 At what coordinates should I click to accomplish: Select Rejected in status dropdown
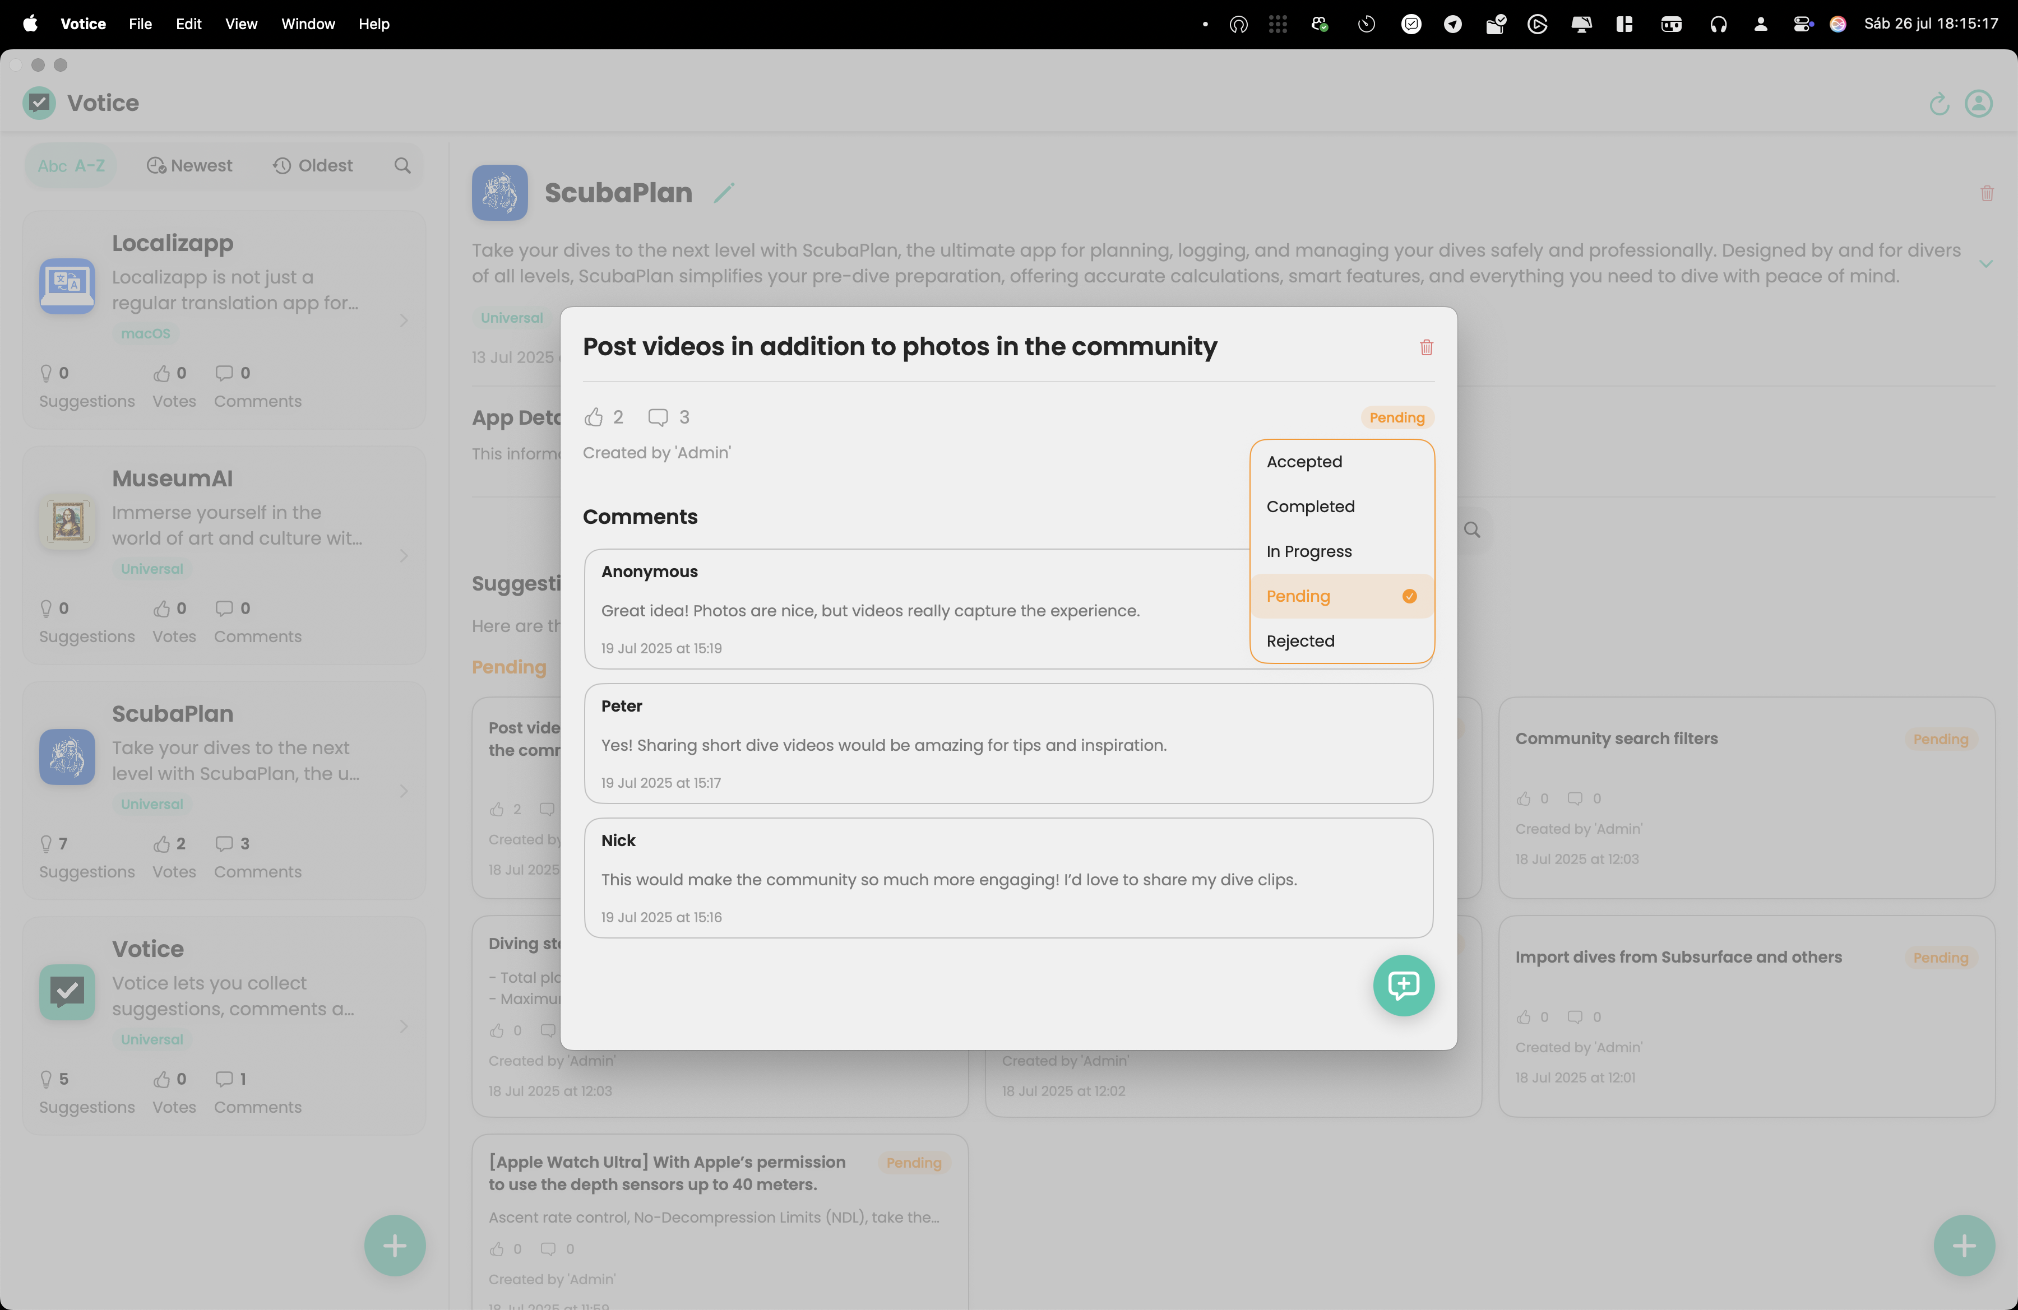pyautogui.click(x=1300, y=642)
